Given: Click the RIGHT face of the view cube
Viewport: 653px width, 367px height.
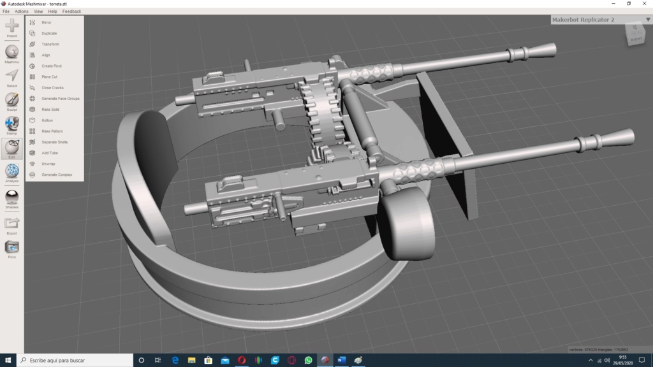Looking at the screenshot, I should pyautogui.click(x=636, y=38).
